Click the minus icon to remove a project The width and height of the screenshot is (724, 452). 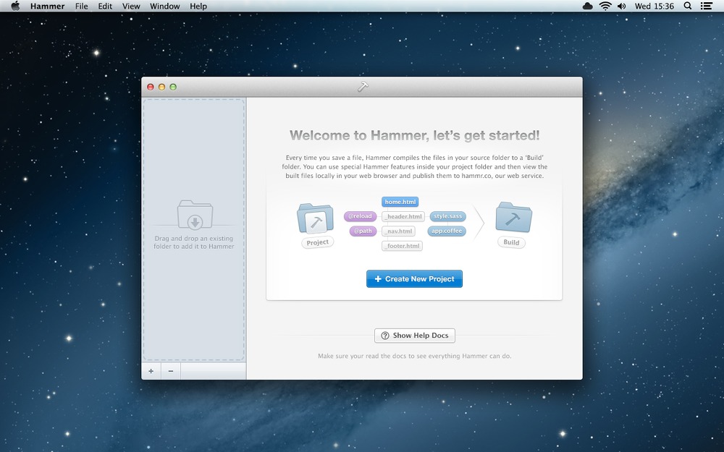point(171,371)
